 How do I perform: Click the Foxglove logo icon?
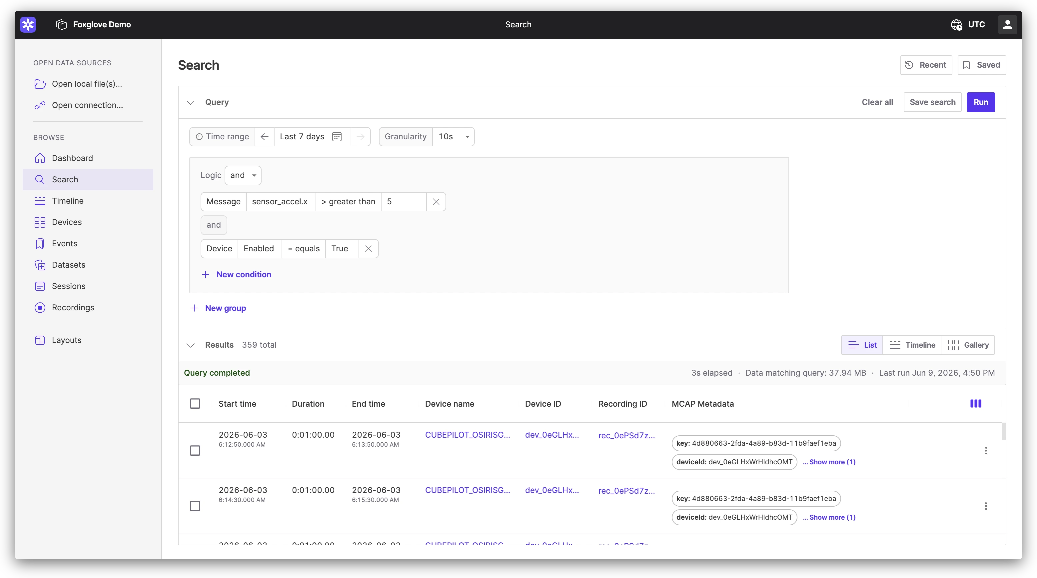pos(28,25)
